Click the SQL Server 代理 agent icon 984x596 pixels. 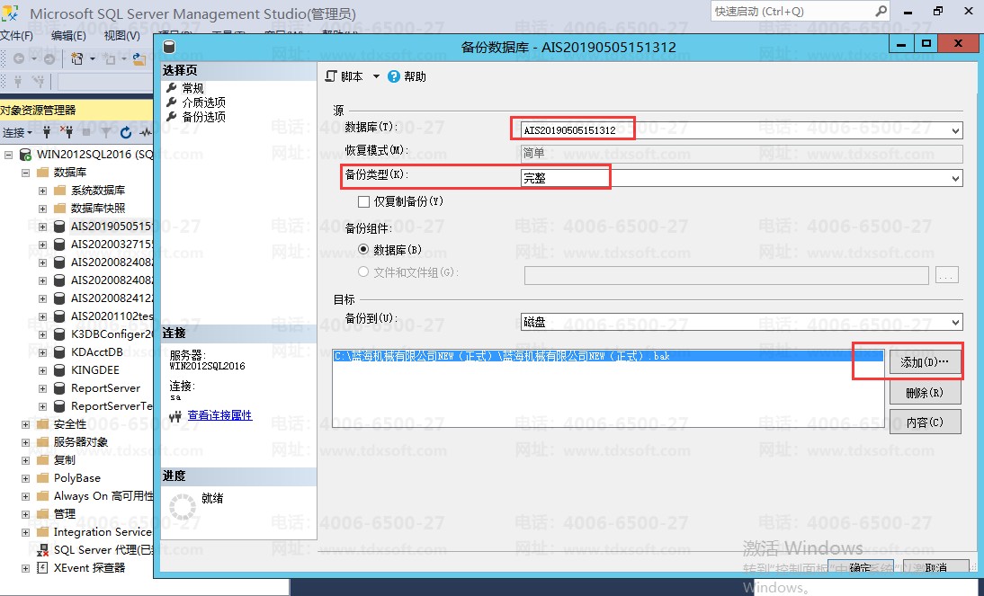[x=42, y=550]
